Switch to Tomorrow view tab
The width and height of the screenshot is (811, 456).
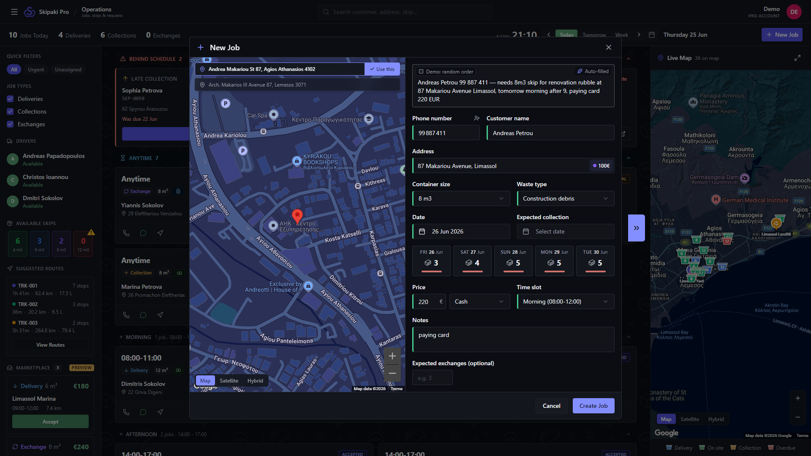[594, 35]
